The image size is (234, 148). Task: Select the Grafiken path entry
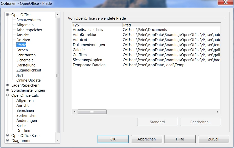tap(146, 55)
